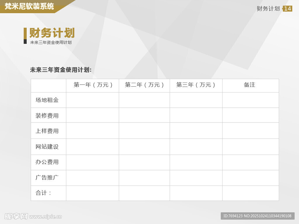
Task: Click the 合计： row label
Action: [x=44, y=193]
